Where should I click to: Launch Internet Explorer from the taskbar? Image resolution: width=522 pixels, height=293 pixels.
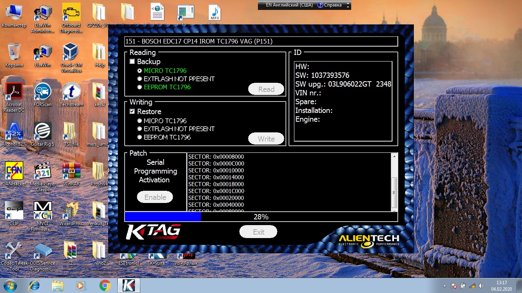point(35,285)
